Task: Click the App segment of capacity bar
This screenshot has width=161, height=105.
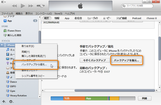Action: point(96,98)
